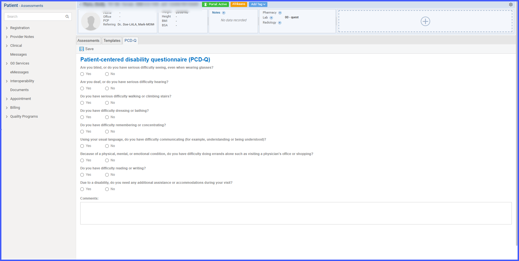Open settings gear icon at top right

pyautogui.click(x=511, y=4)
